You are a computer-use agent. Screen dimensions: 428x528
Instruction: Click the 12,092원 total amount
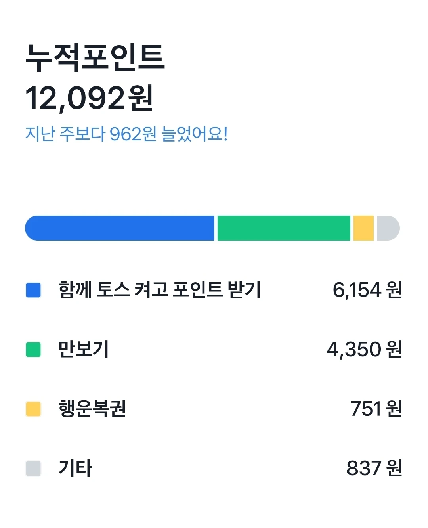point(89,98)
